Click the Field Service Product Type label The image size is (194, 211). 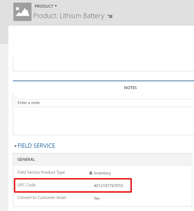(x=41, y=172)
